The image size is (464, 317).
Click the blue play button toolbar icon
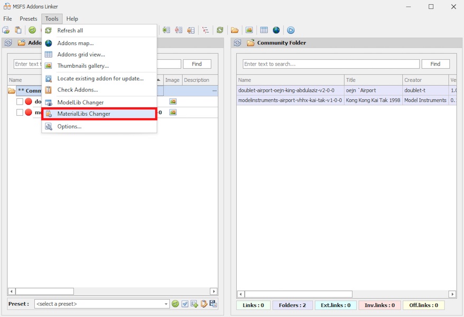[291, 30]
